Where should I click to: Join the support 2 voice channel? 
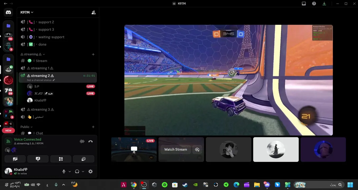tap(58, 22)
